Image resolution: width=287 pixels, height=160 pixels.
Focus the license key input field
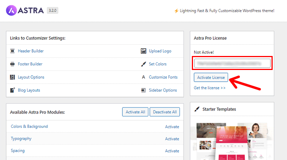(x=232, y=63)
